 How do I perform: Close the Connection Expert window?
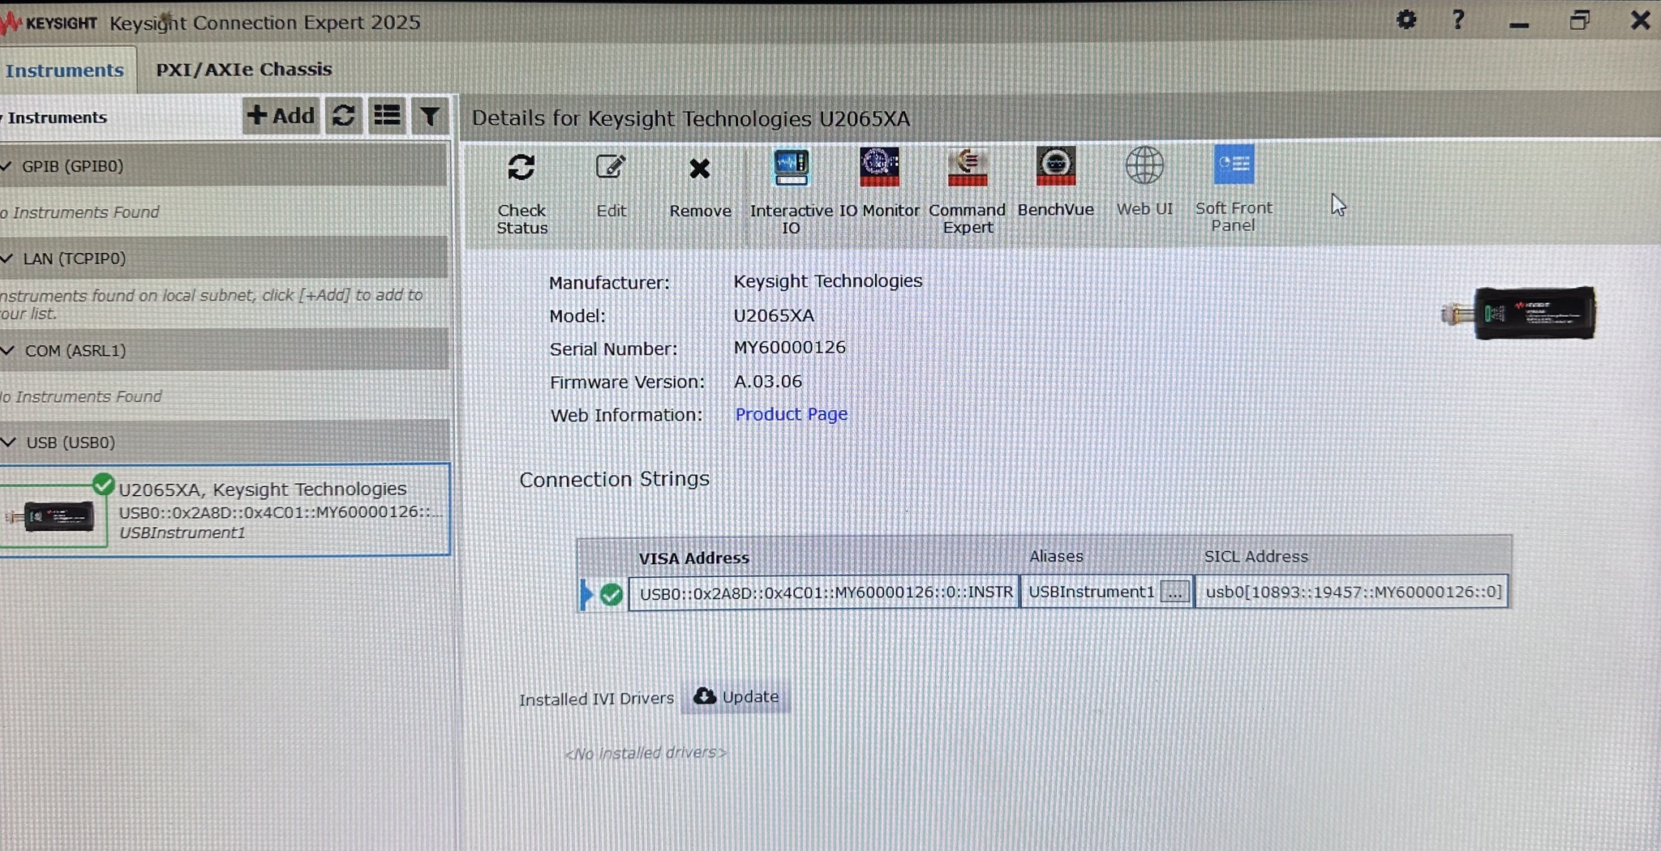coord(1640,19)
